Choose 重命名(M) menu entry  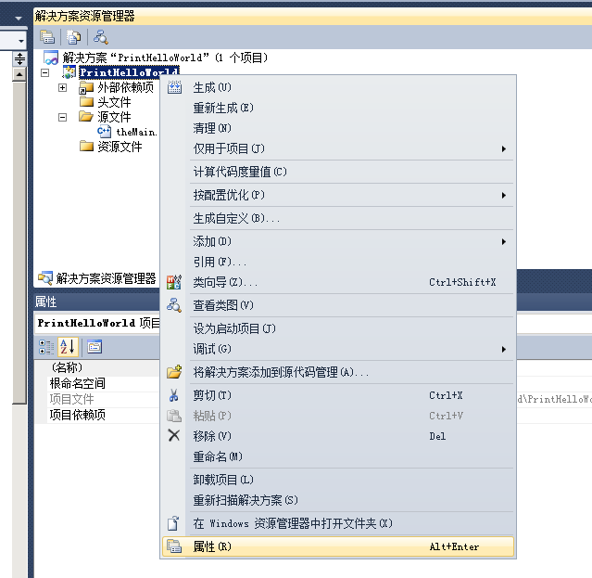pos(338,456)
